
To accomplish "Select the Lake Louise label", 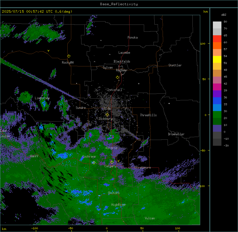I will (5, 133).
